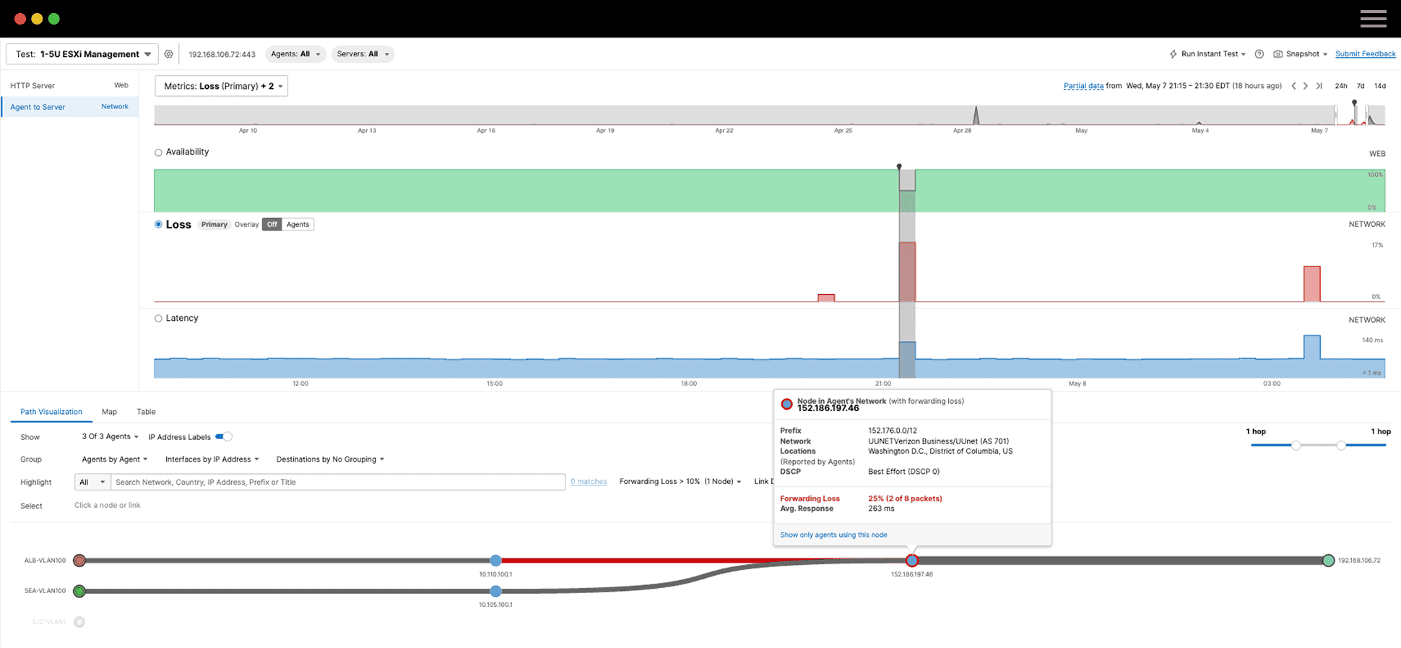This screenshot has width=1401, height=648.
Task: Toggle the IP Address Labels switch
Action: [x=224, y=436]
